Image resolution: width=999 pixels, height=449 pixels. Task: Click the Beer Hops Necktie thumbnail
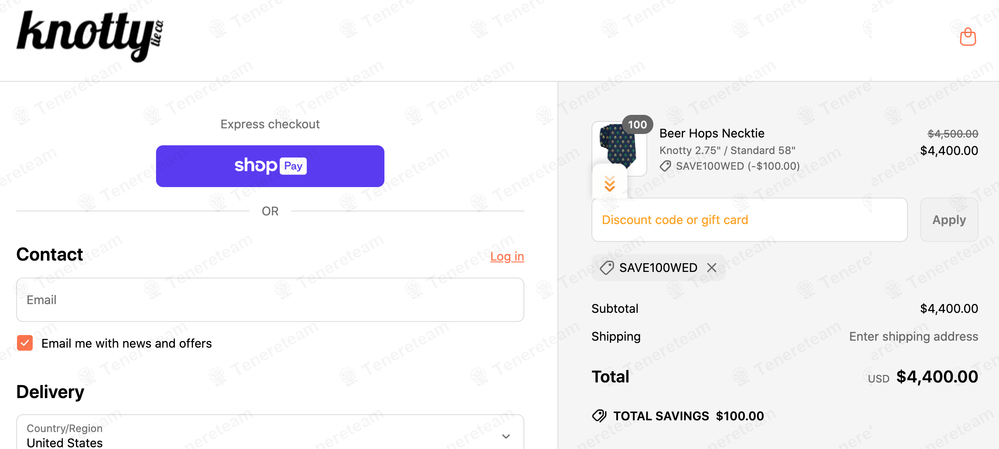[618, 146]
